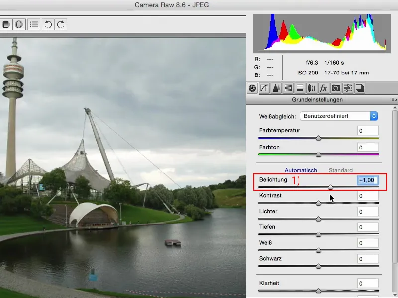Click the 'f/6,3' aperture text
This screenshot has height=298, width=398.
tap(312, 63)
